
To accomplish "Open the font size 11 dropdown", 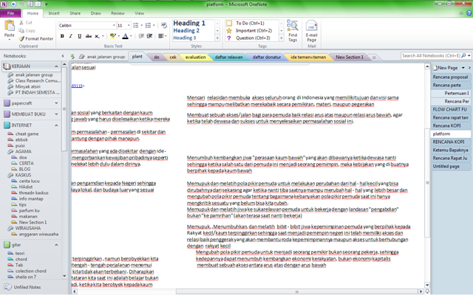I will pyautogui.click(x=129, y=25).
